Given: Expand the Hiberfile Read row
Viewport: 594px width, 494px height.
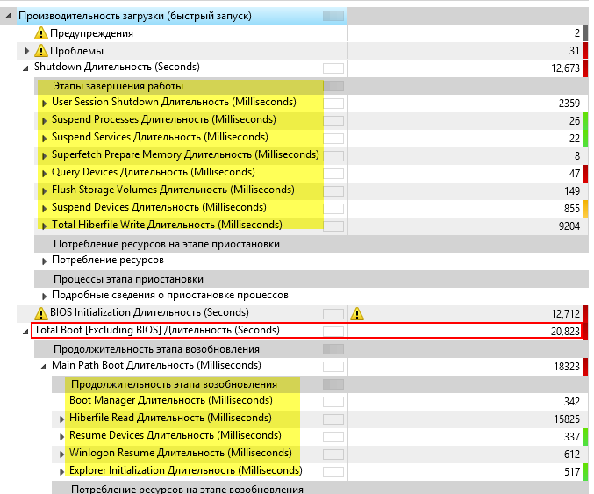Looking at the screenshot, I should tap(62, 419).
